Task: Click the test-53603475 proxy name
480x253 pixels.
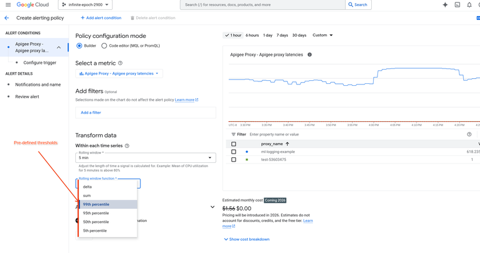Action: tap(274, 160)
